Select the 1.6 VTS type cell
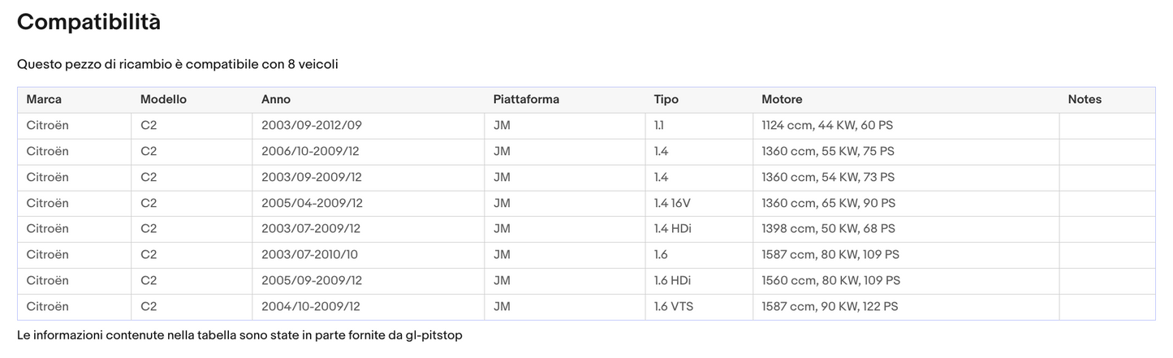 pos(674,307)
